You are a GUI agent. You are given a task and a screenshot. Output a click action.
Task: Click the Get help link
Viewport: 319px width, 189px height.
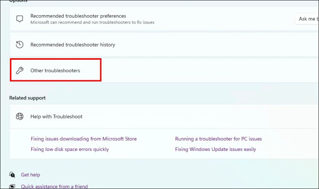pyautogui.click(x=30, y=175)
